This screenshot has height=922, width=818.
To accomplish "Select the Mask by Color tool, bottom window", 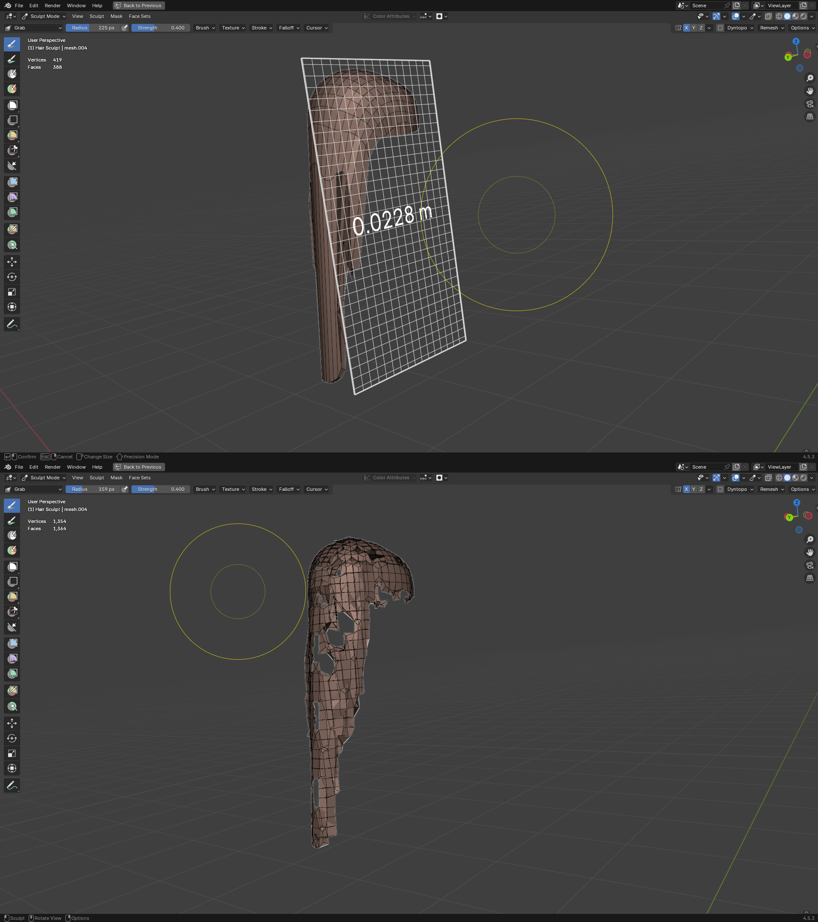I will (x=12, y=707).
